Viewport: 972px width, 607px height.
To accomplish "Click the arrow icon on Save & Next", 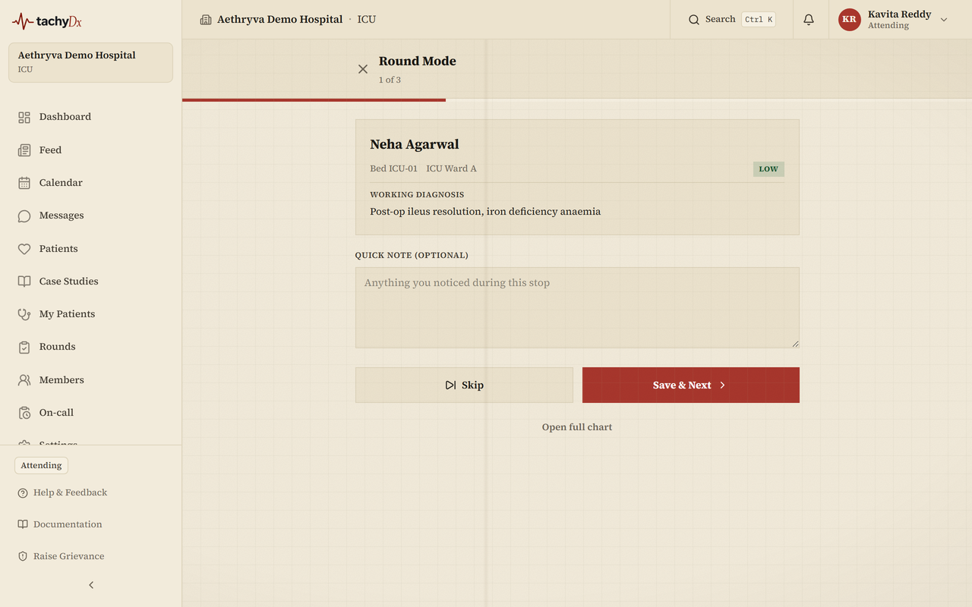I will (722, 385).
